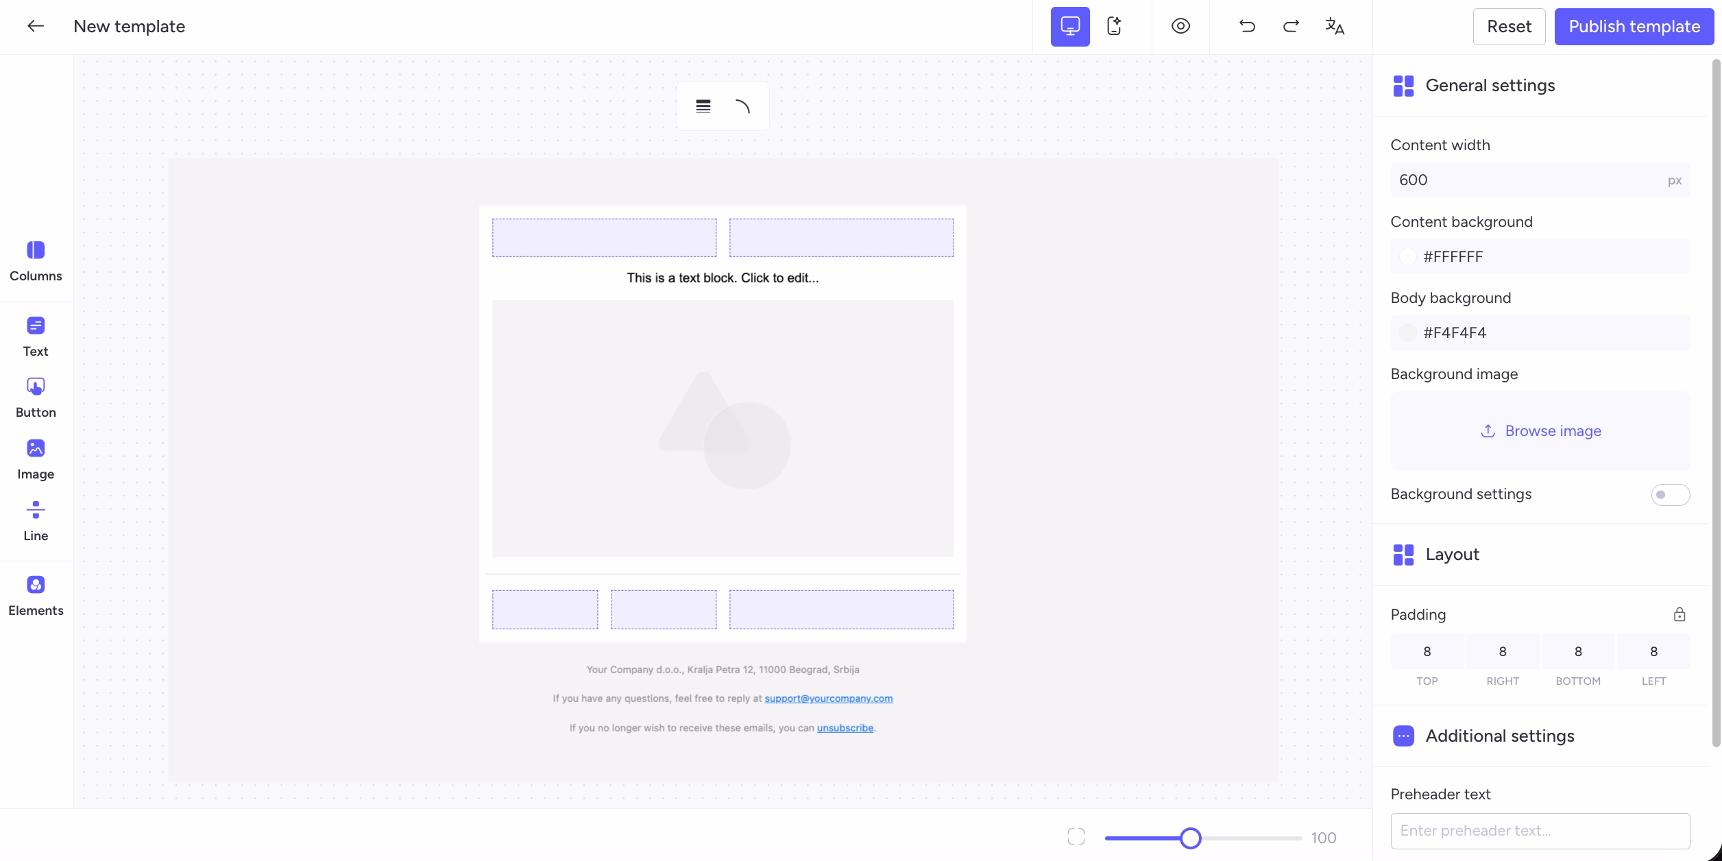Click the RIGHT padding value field

click(x=1503, y=651)
